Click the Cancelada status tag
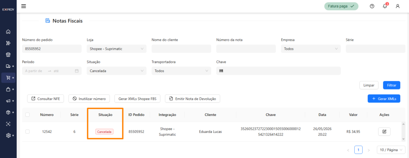The image size is (409, 158). point(105,132)
